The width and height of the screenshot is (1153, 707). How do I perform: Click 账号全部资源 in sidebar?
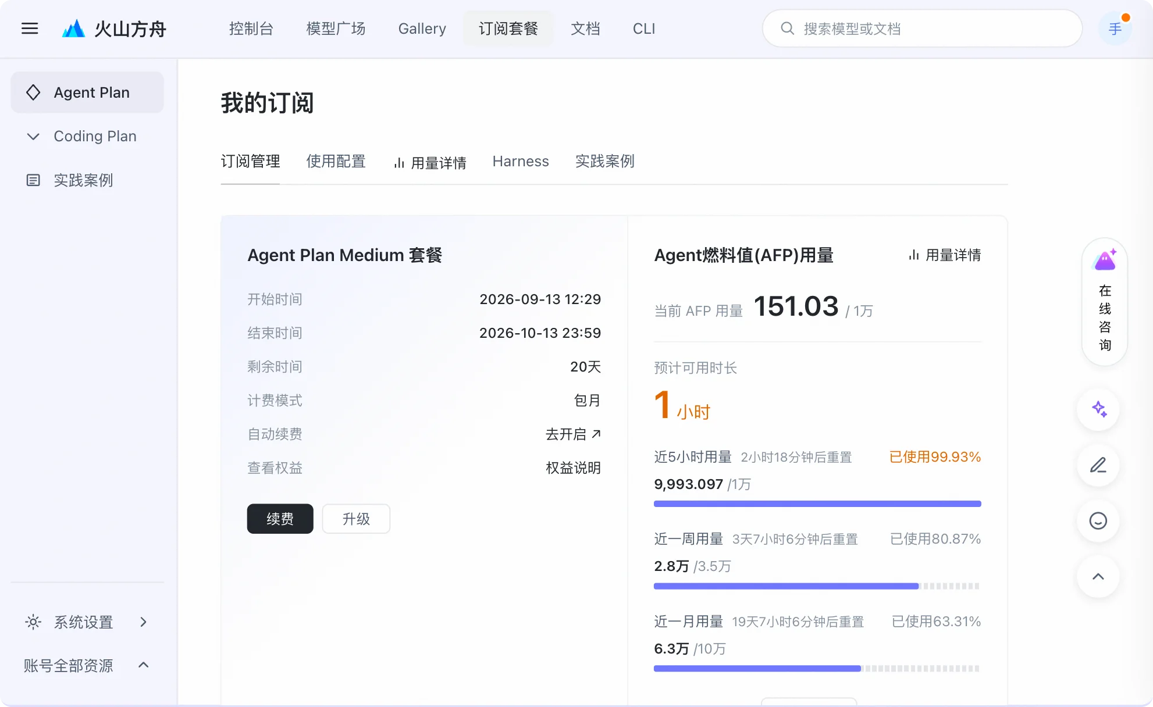[x=87, y=665]
